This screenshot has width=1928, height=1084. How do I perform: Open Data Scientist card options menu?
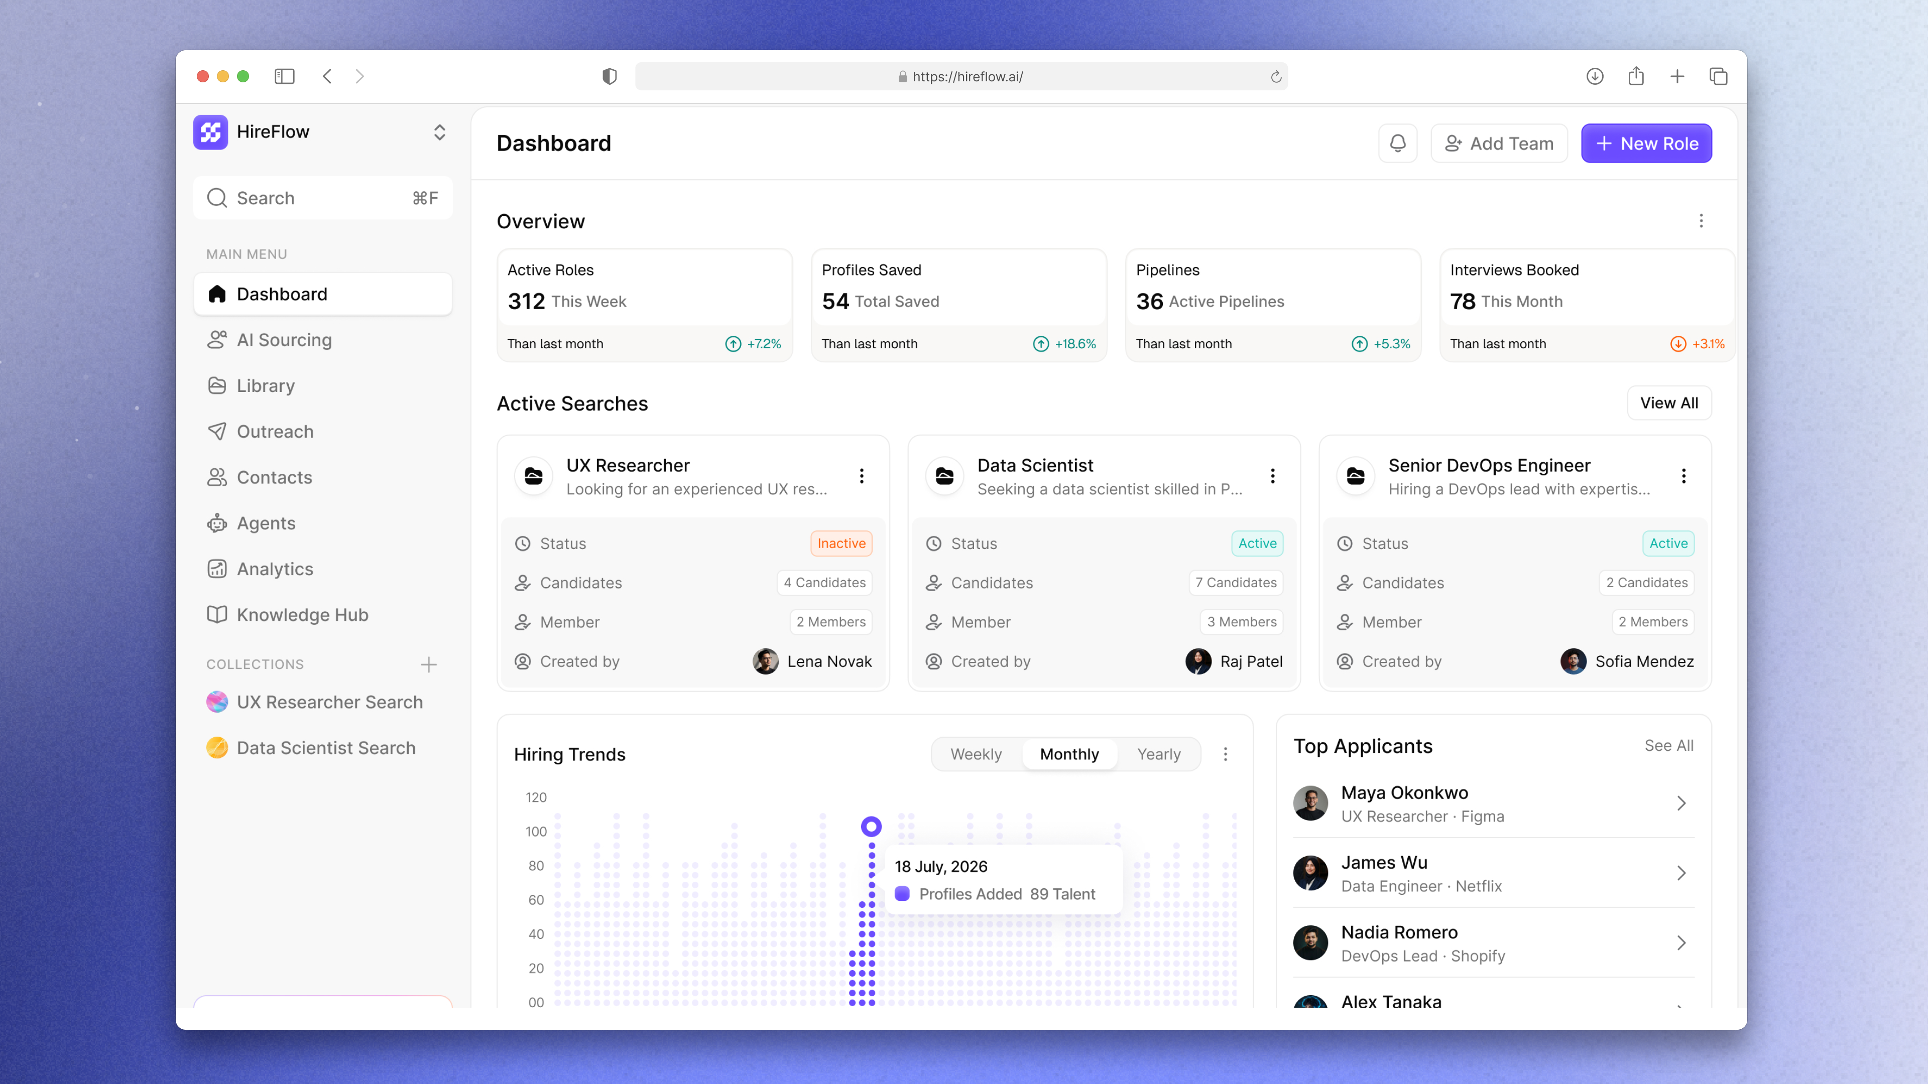(x=1272, y=476)
